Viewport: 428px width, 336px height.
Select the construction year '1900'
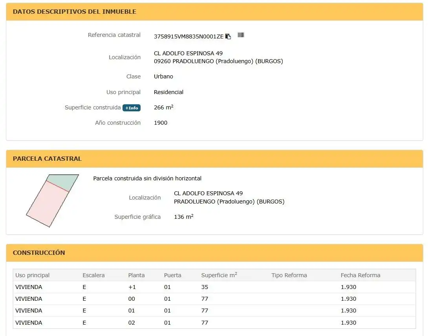(161, 123)
